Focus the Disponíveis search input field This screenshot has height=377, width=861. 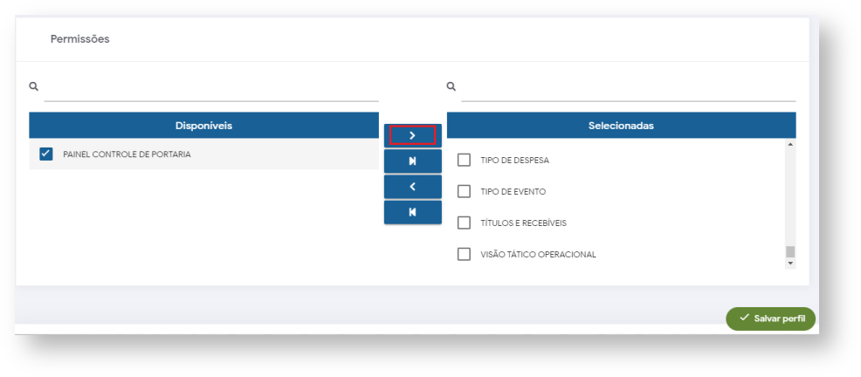coord(211,88)
